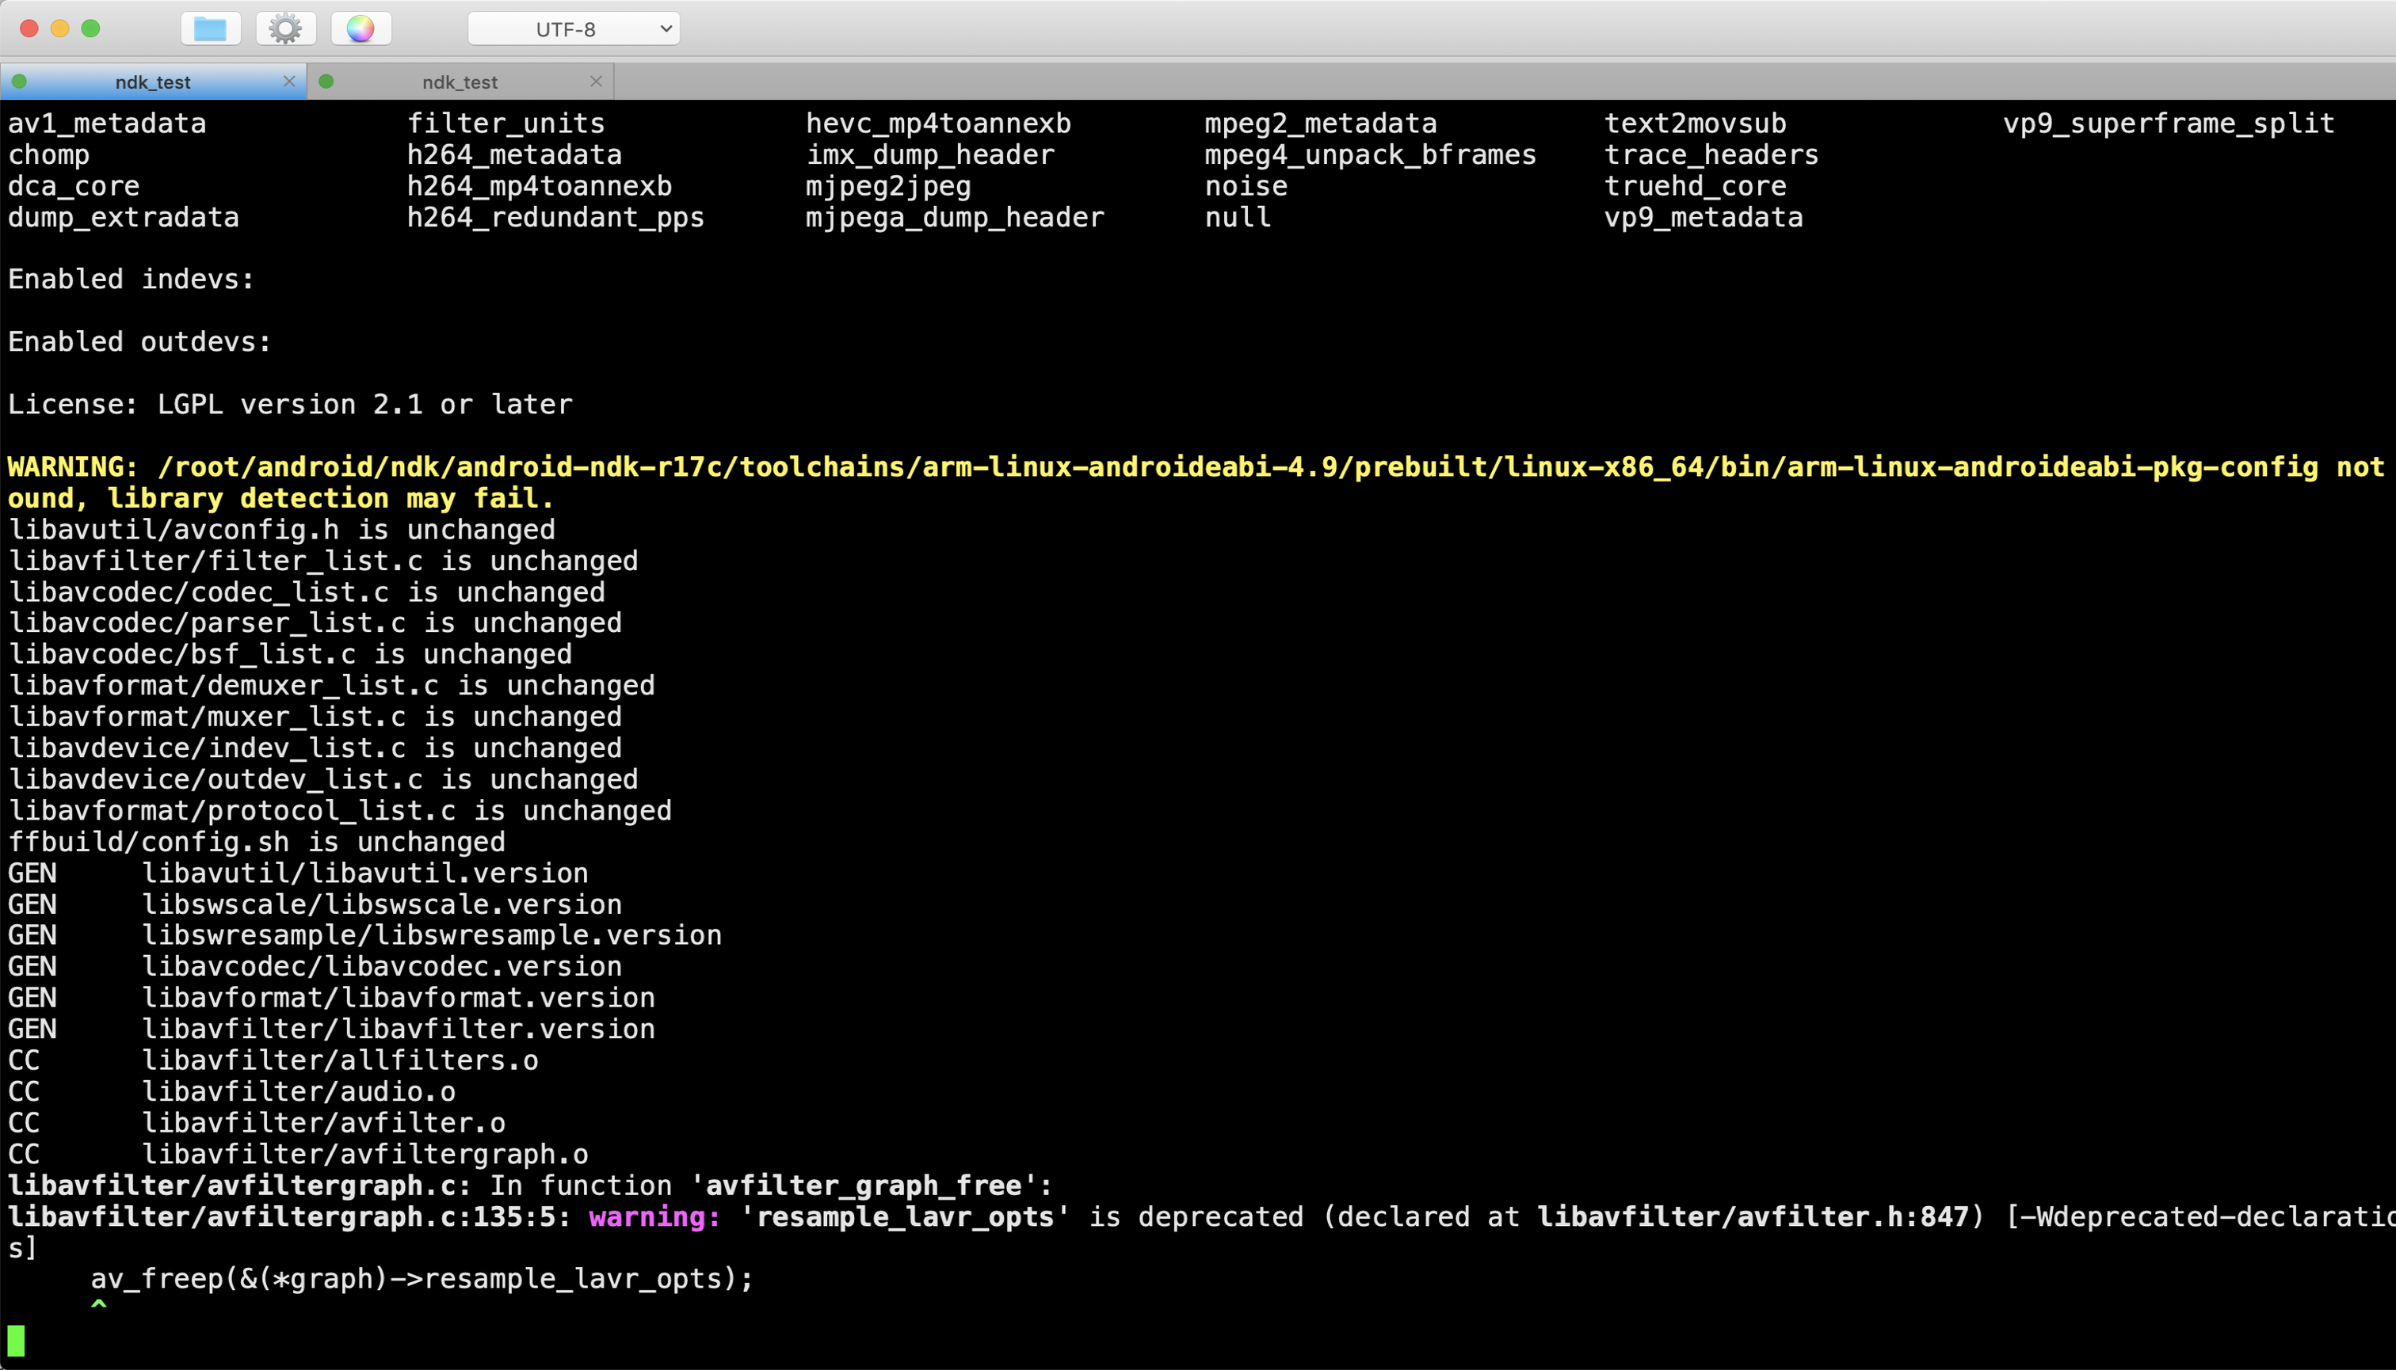
Task: Click the 'Enabled outdevs:' output line
Action: coord(139,341)
